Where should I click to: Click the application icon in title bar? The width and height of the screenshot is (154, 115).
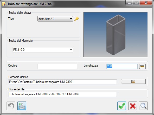pos(4,4)
